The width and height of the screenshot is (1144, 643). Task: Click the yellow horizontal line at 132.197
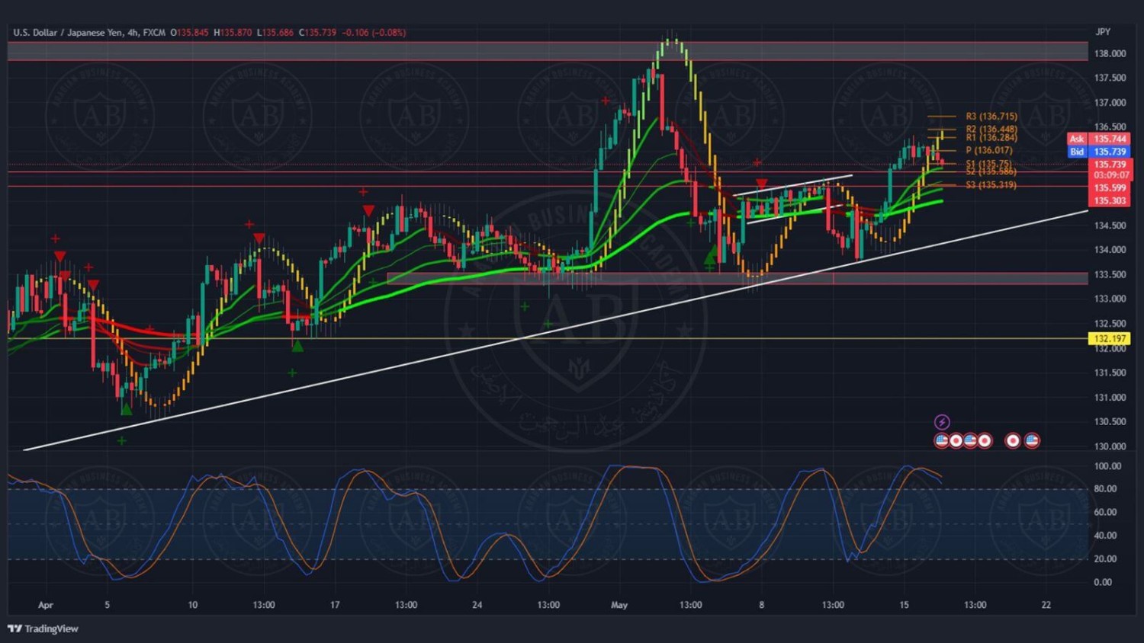548,338
